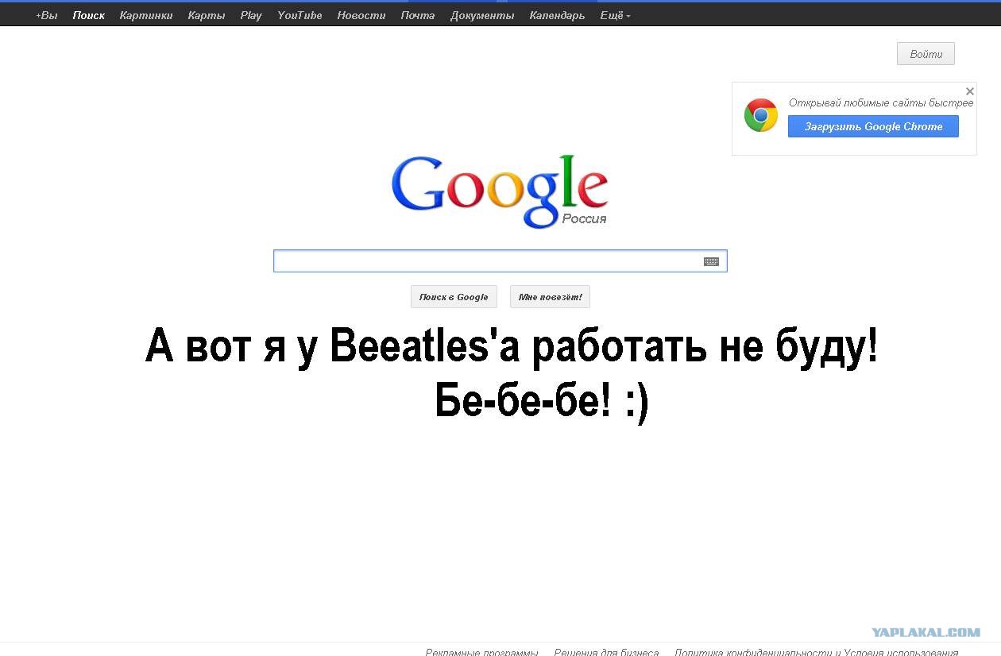Open the Ещё dropdown menu
The width and height of the screenshot is (1001, 656).
tap(615, 15)
